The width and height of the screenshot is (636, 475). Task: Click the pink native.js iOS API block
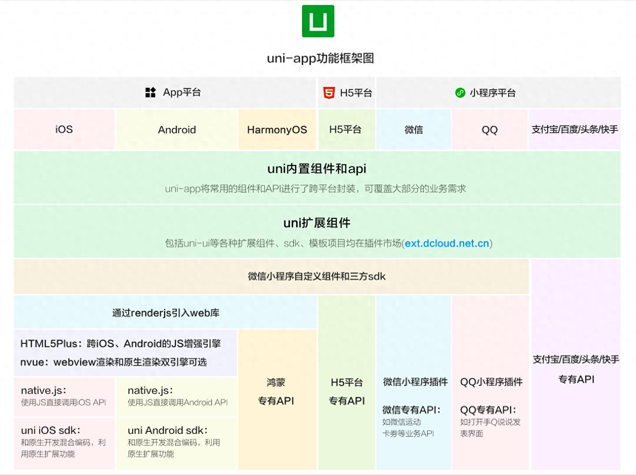(64, 396)
